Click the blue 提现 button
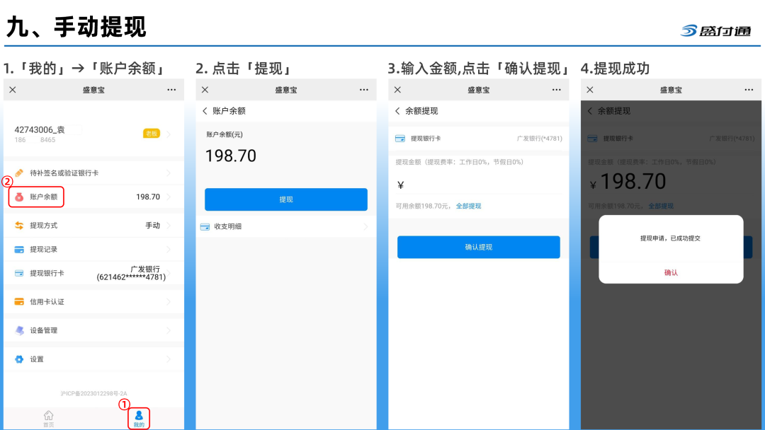765x430 pixels. pyautogui.click(x=286, y=199)
